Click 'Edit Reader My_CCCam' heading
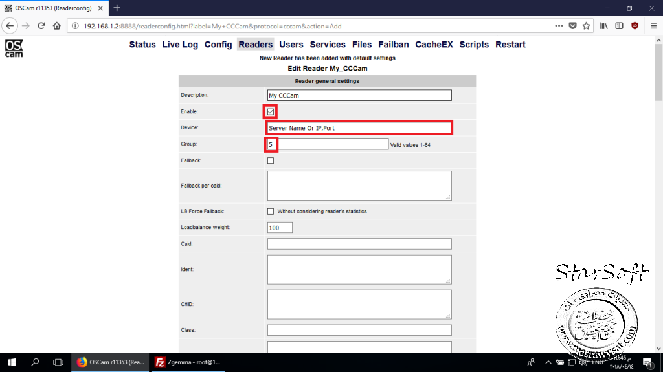Image resolution: width=663 pixels, height=372 pixels. coord(327,69)
